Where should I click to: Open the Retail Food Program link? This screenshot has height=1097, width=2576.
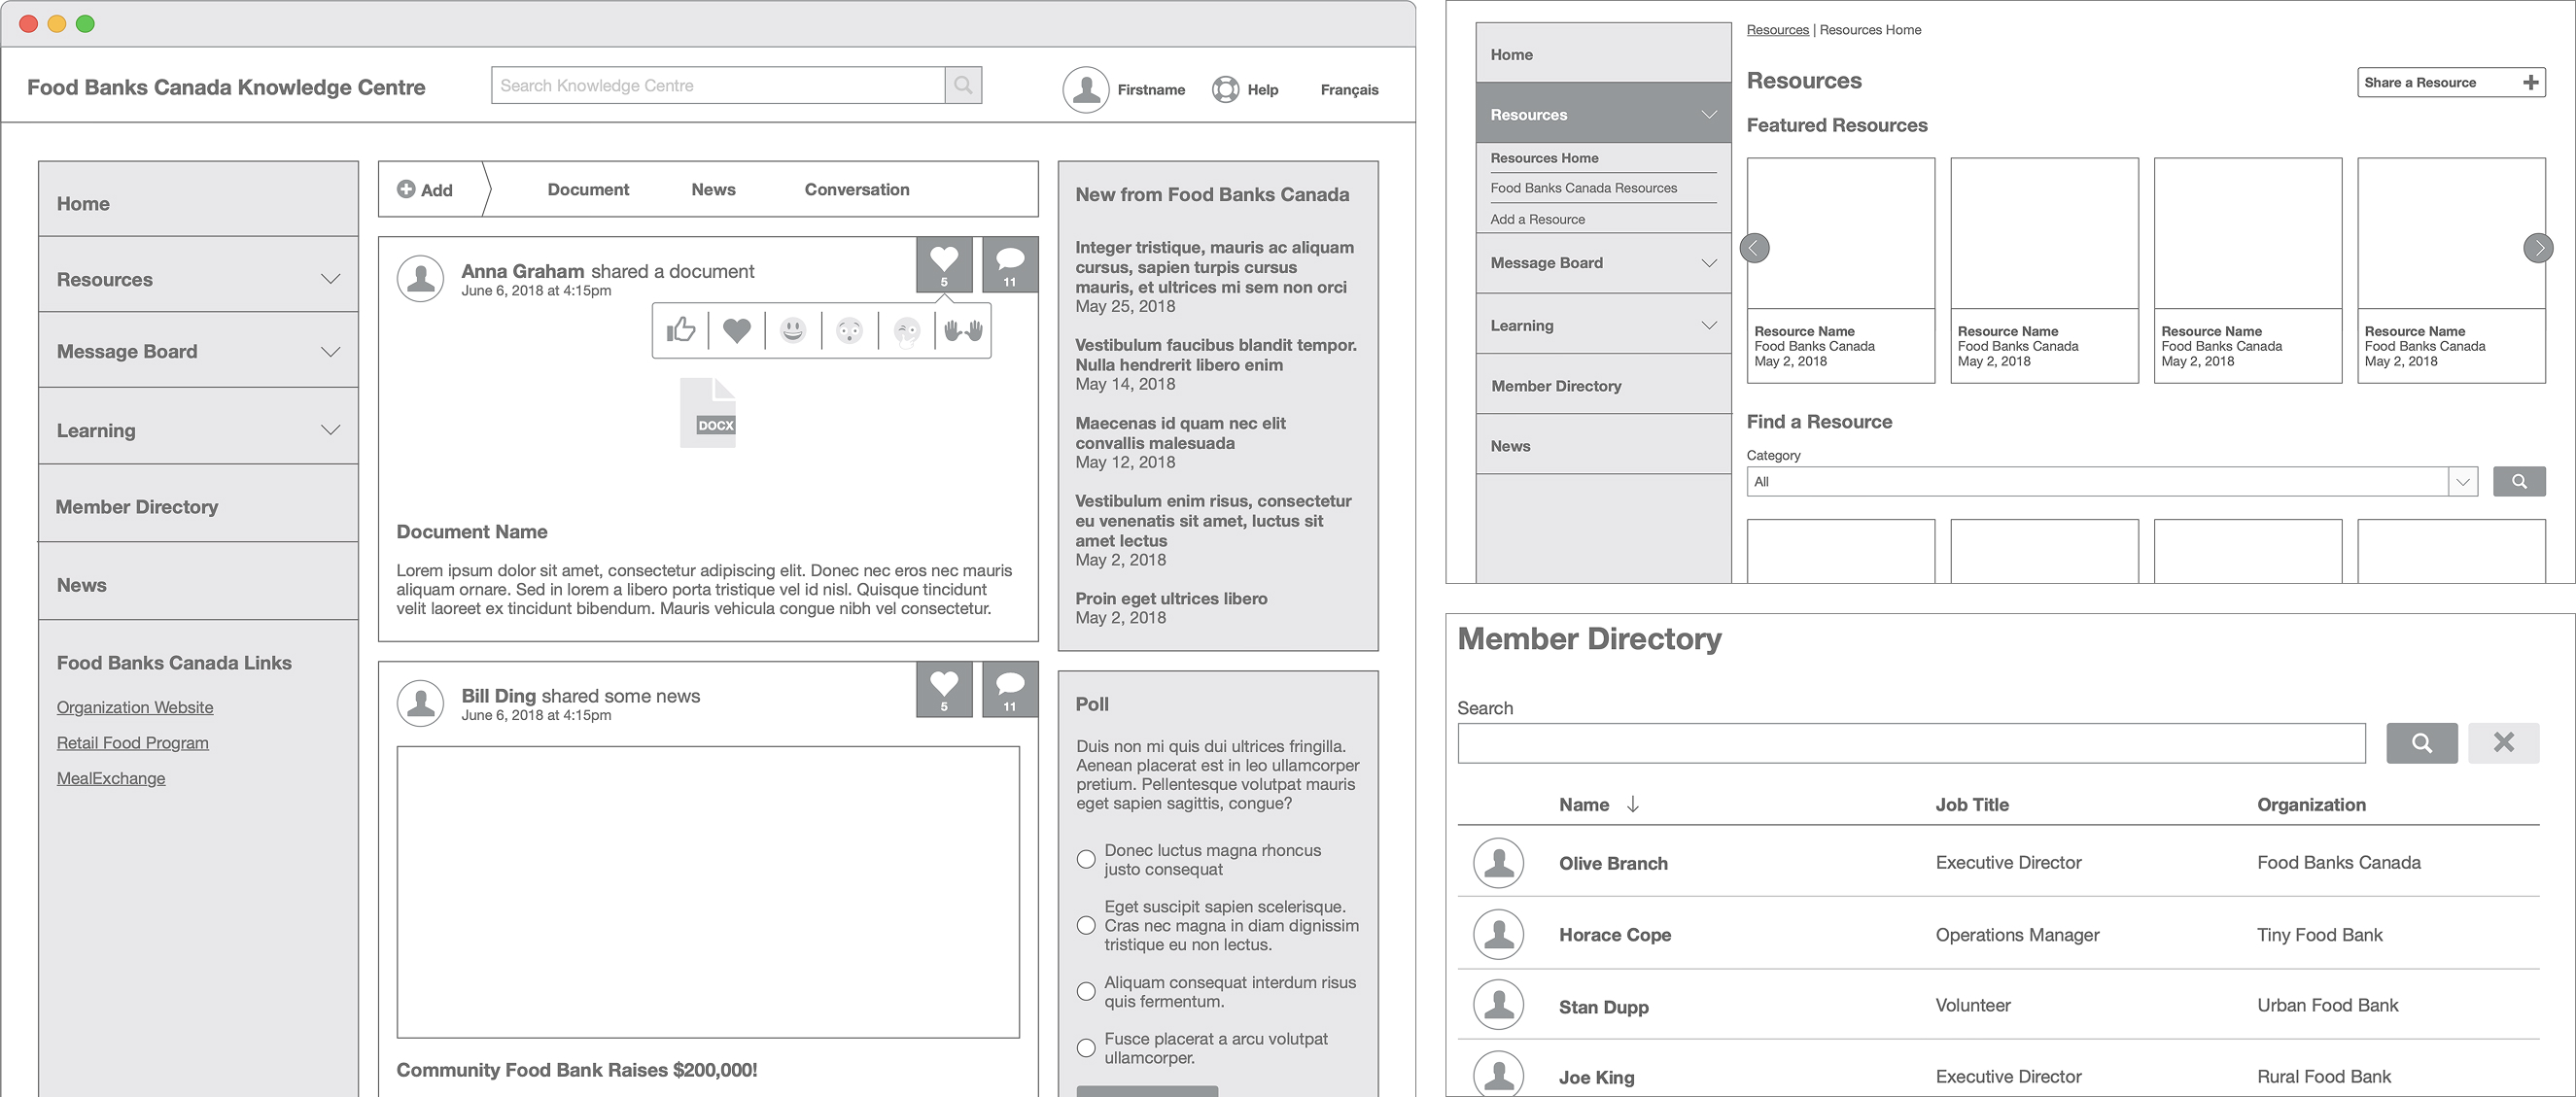133,743
